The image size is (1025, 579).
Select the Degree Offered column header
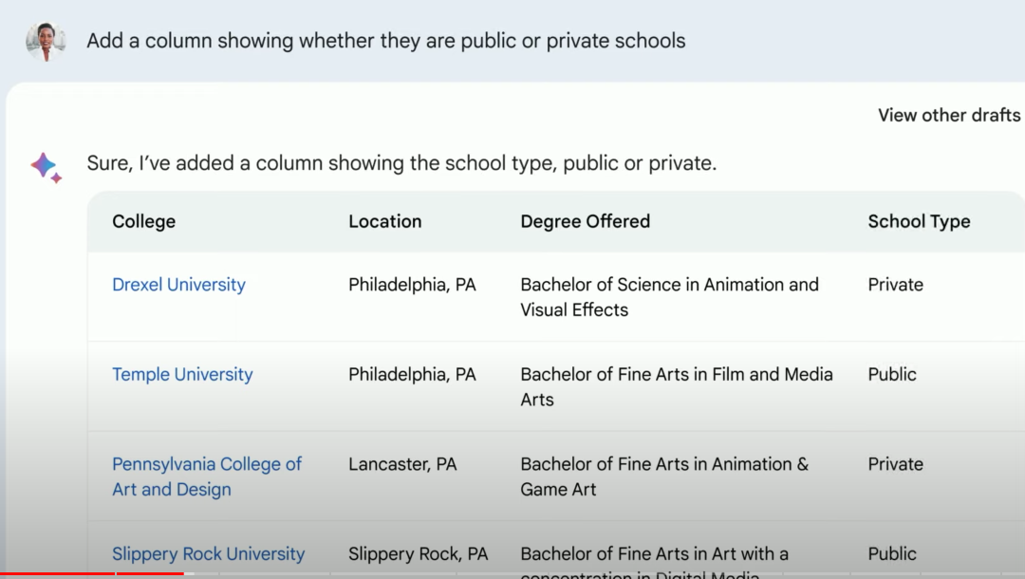585,221
